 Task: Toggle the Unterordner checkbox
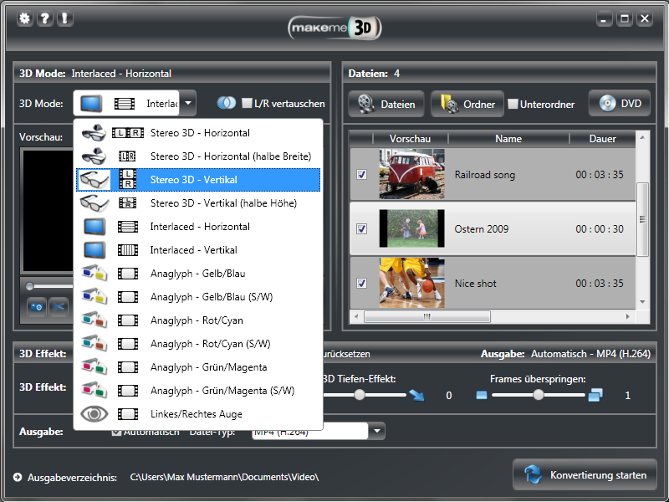click(513, 105)
